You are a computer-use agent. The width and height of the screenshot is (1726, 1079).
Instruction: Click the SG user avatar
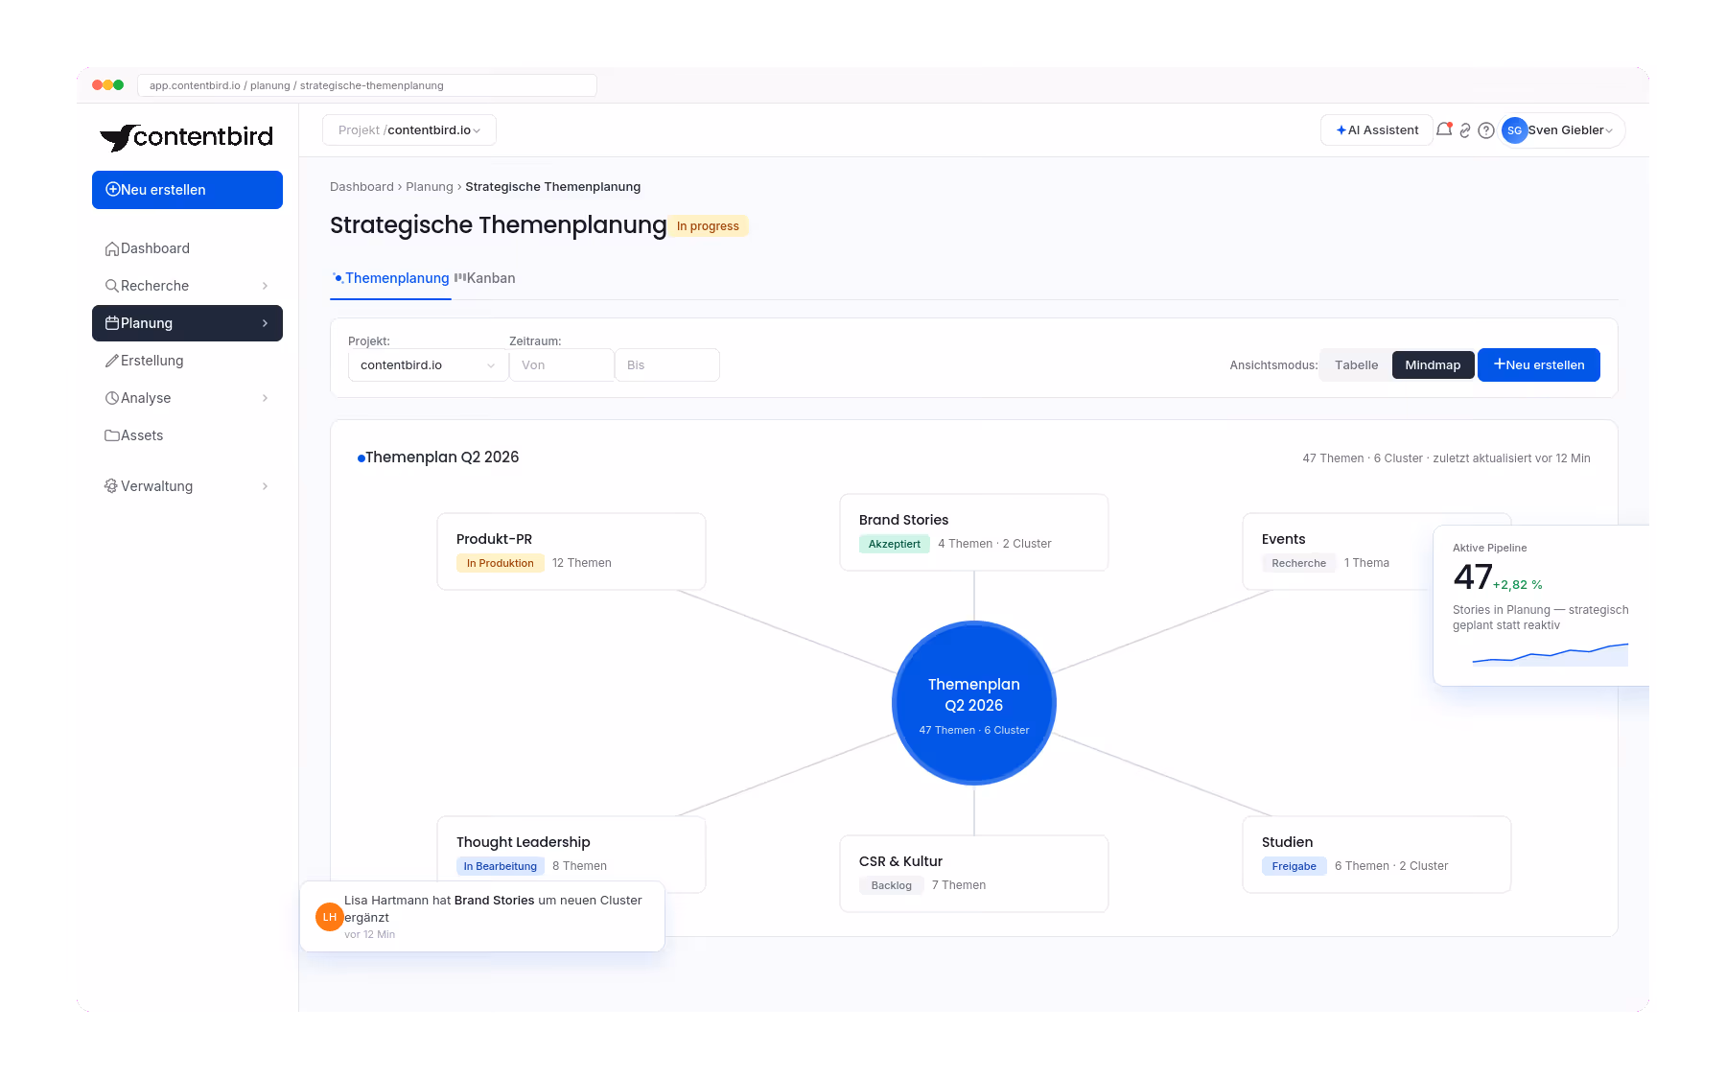coord(1514,130)
